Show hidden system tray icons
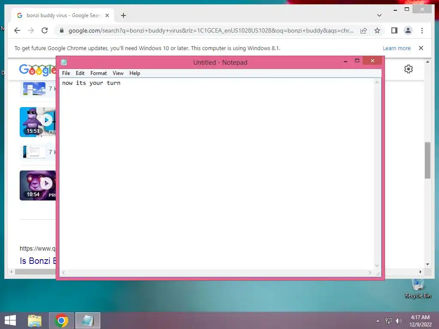439x329 pixels. click(x=378, y=321)
